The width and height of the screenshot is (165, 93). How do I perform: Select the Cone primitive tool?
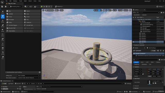click(x=32, y=14)
